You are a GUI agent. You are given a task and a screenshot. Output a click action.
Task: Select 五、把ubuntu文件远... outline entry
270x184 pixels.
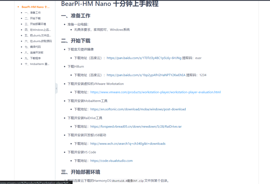(38, 35)
